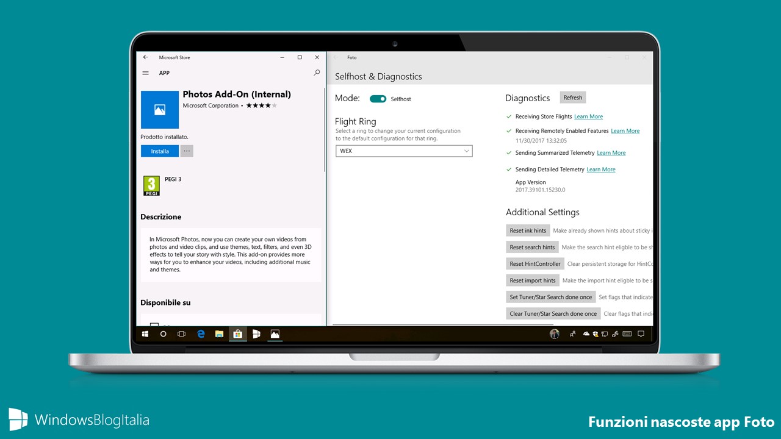The height and width of the screenshot is (439, 781).
Task: Open the Windows Start menu
Action: [x=145, y=334]
